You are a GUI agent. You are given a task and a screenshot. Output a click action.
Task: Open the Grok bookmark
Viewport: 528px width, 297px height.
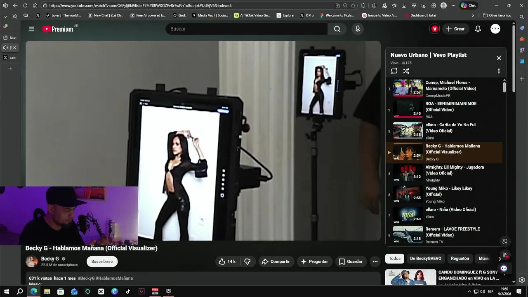click(179, 16)
